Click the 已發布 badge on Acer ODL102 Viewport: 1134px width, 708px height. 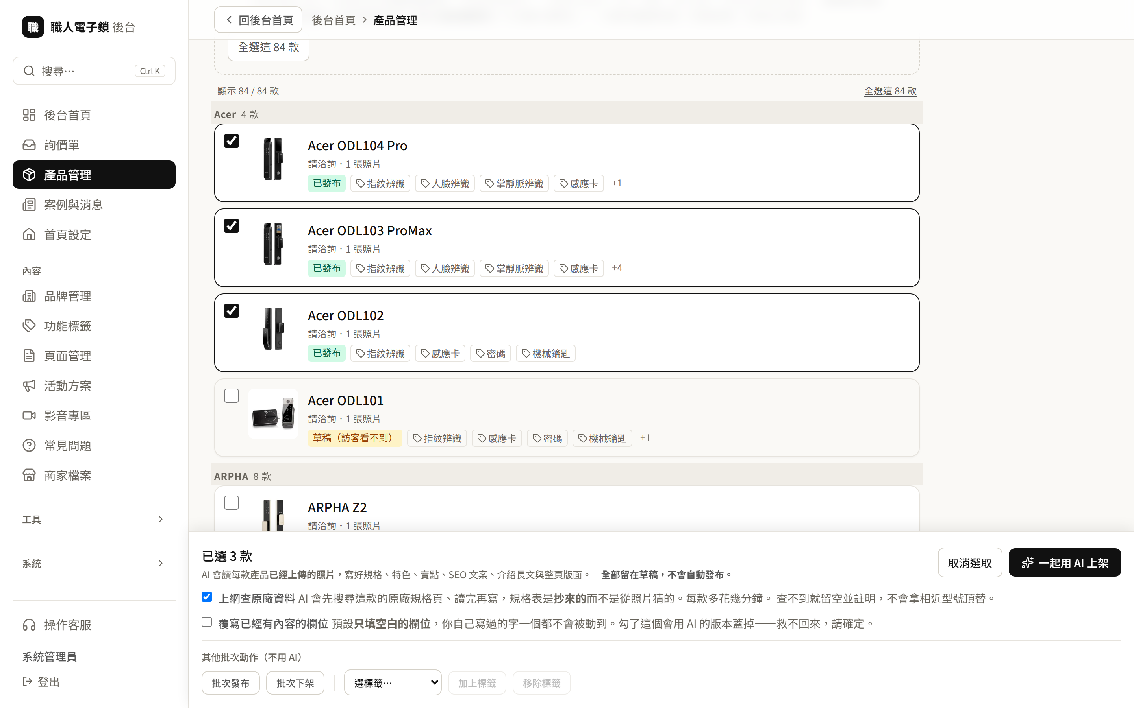pos(326,353)
